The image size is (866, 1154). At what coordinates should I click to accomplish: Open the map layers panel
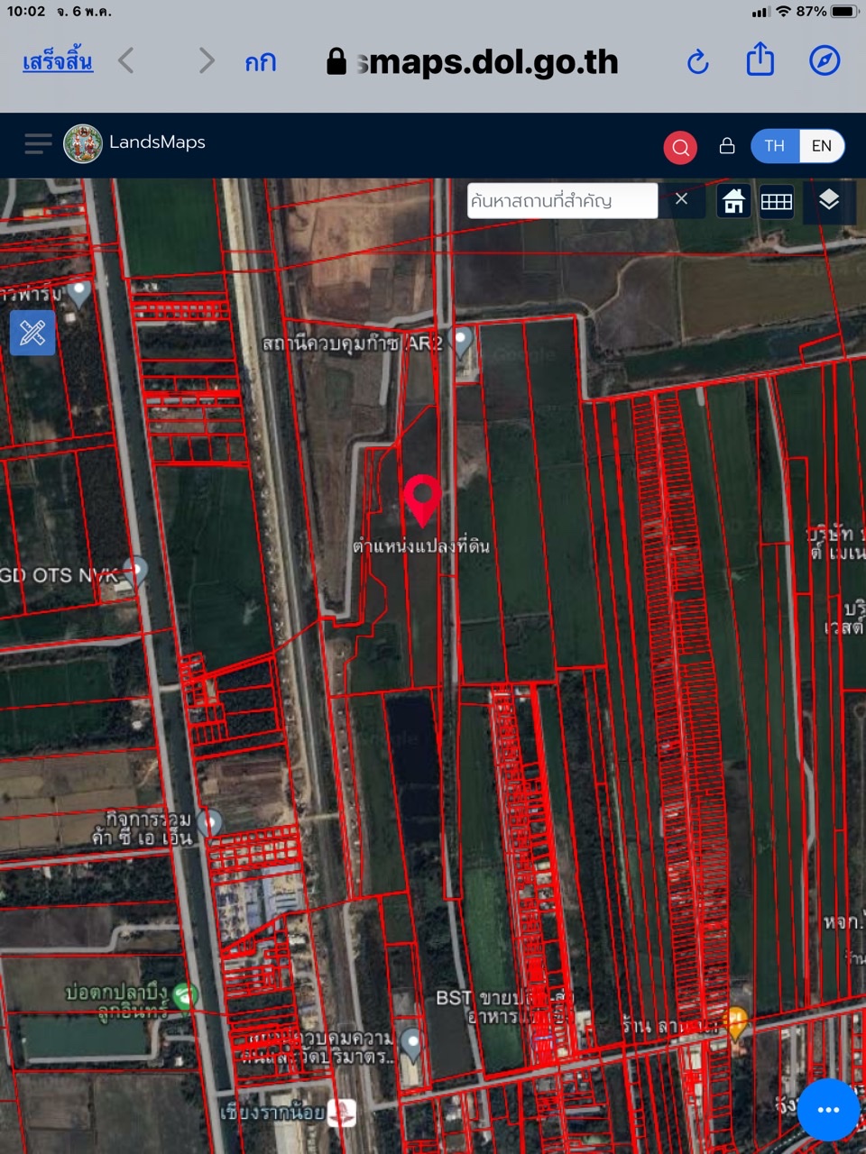coord(828,200)
